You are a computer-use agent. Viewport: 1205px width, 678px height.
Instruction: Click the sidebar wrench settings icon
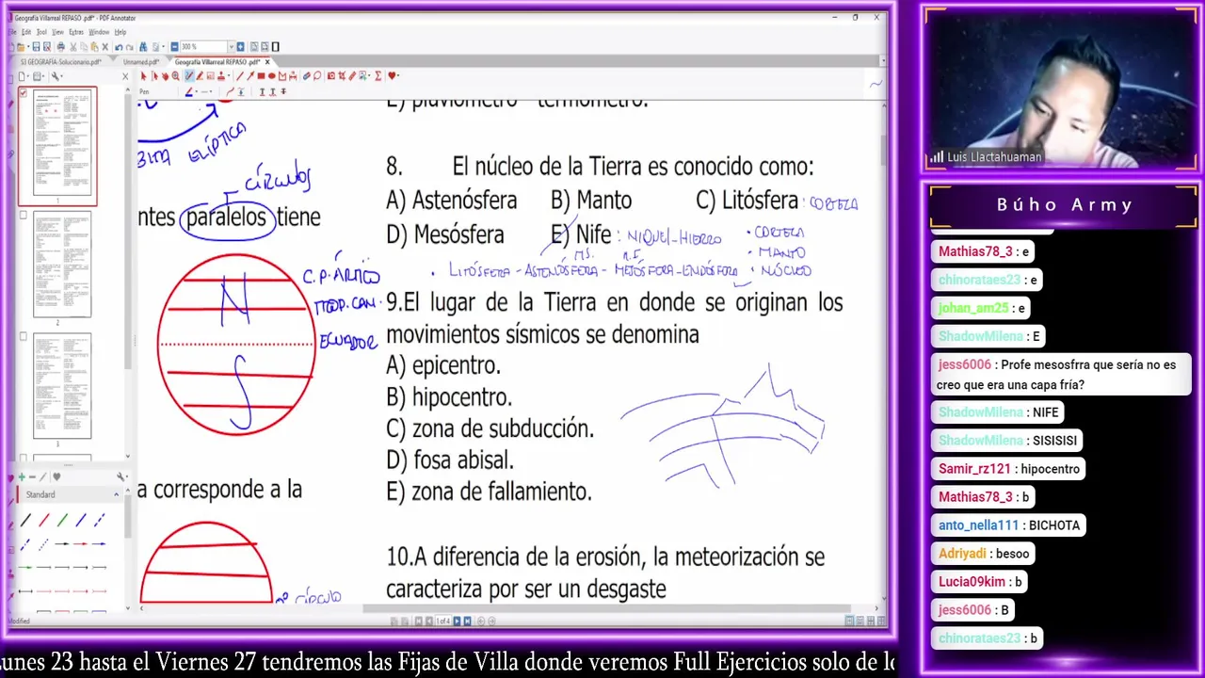tap(56, 76)
